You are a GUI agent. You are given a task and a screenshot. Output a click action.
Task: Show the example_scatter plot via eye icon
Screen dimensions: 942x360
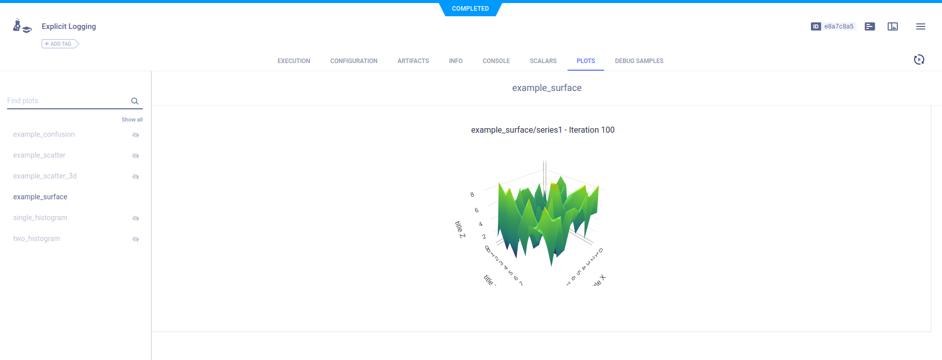136,156
